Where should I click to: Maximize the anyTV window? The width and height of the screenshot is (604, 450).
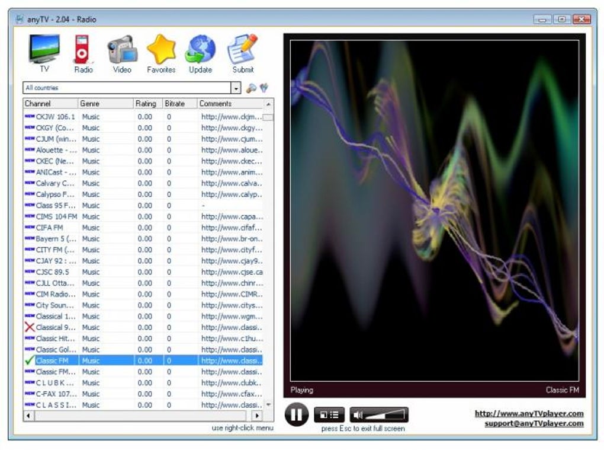tap(562, 20)
